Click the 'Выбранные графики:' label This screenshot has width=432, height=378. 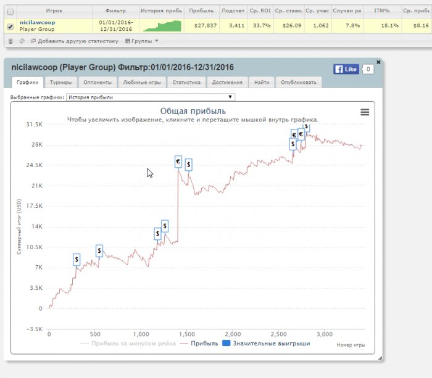37,97
